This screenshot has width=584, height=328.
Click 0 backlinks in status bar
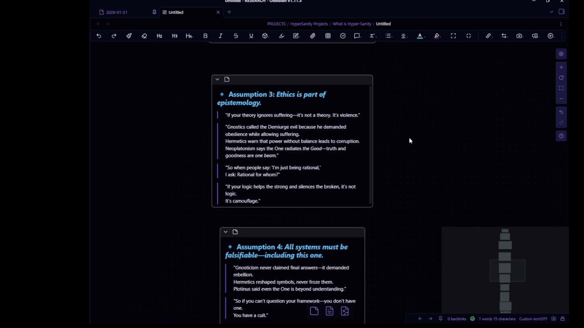457,319
